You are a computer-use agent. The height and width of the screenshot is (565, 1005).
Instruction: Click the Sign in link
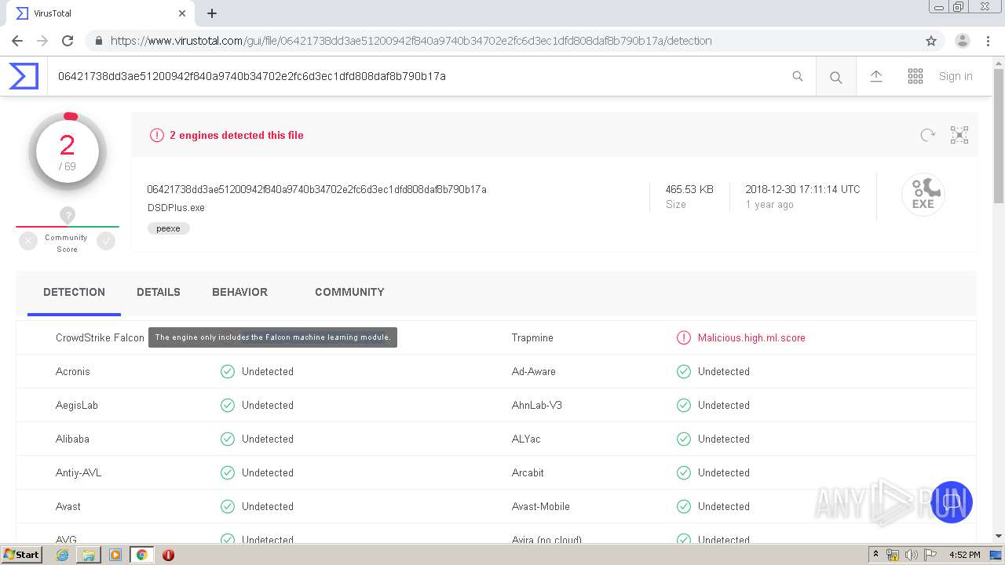click(x=956, y=76)
